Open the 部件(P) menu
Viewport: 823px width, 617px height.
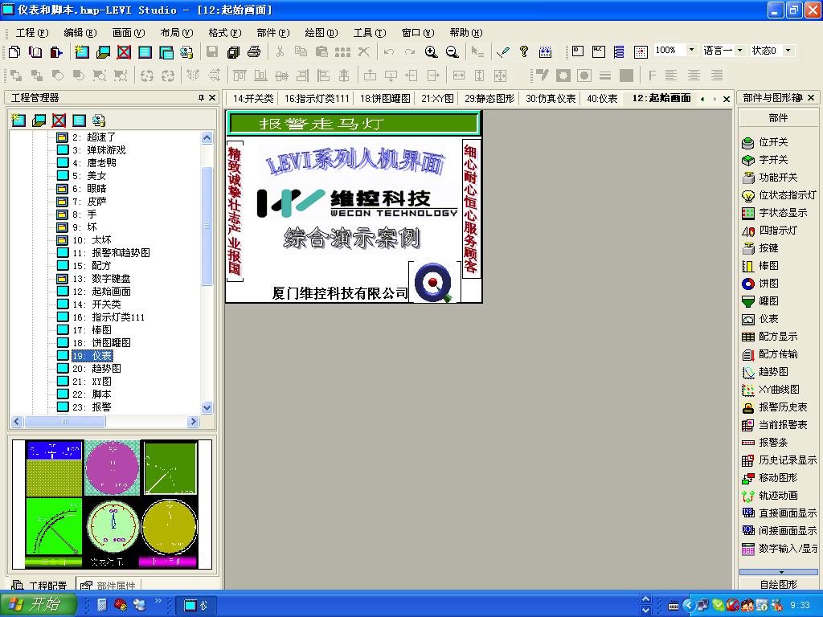point(273,32)
